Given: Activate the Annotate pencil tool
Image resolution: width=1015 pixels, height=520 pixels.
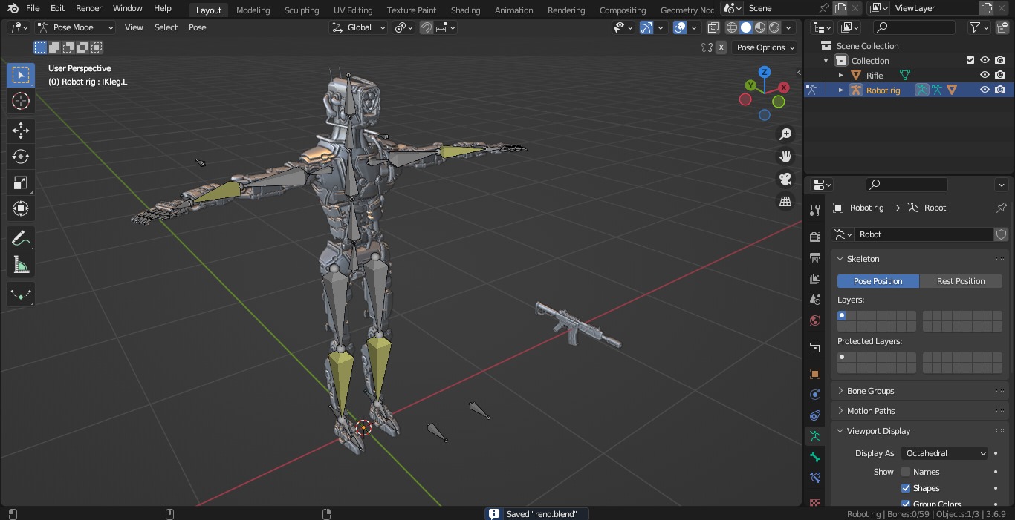Looking at the screenshot, I should click(21, 238).
